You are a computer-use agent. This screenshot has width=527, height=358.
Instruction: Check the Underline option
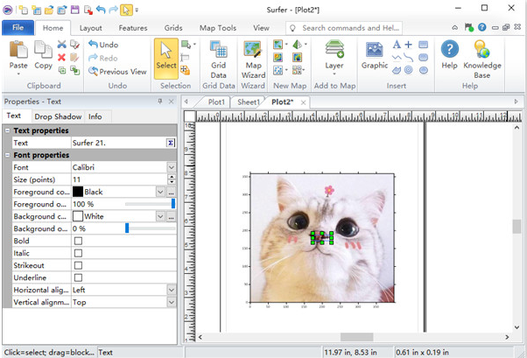tap(78, 277)
